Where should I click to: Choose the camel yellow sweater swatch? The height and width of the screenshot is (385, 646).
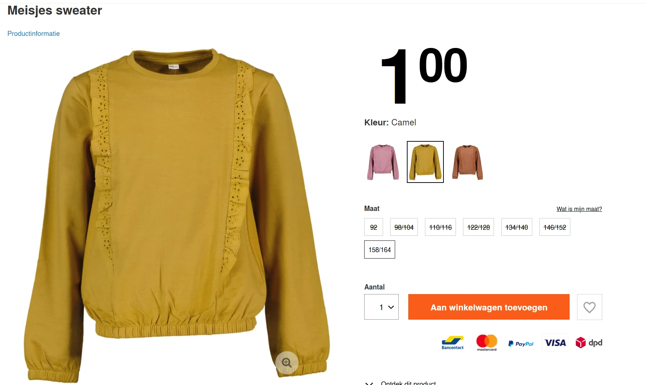pyautogui.click(x=425, y=162)
